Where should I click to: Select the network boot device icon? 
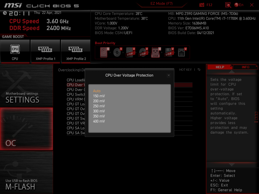click(182, 52)
